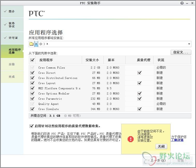Viewport: 196px width, 168px height.
Task: Click disabled Creo Common Files checkbox
Action: [32, 68]
